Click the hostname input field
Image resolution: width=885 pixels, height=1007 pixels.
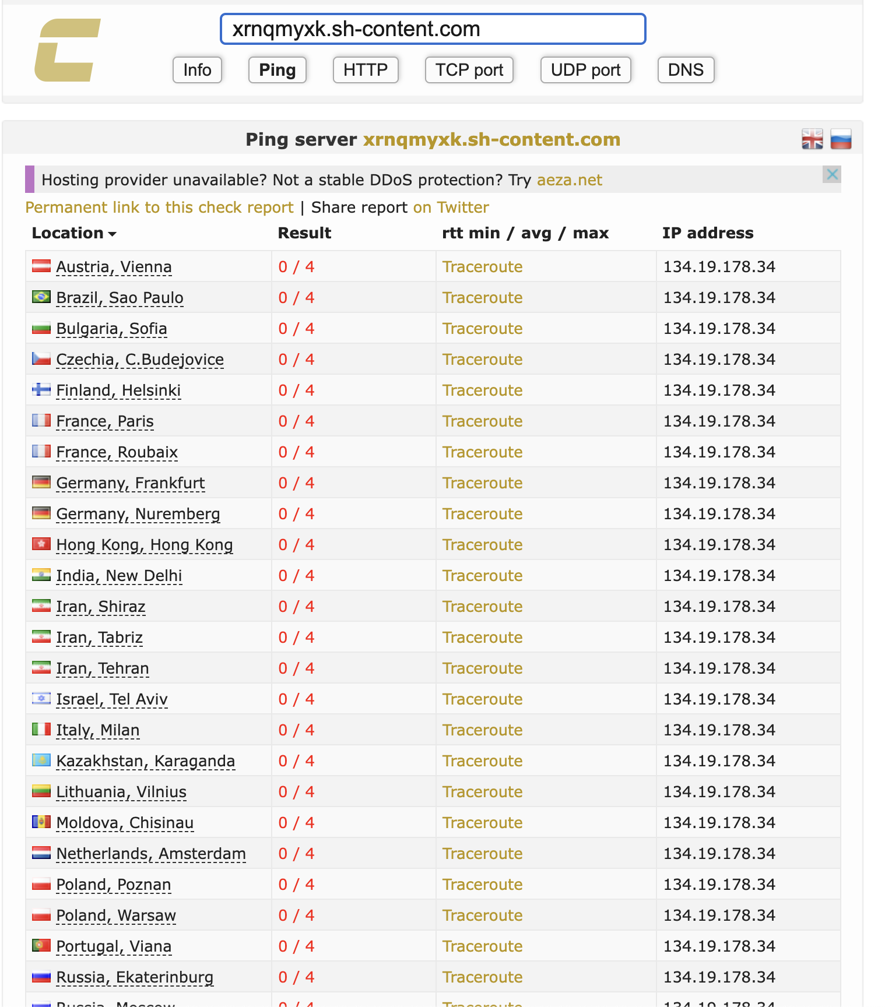click(x=433, y=29)
